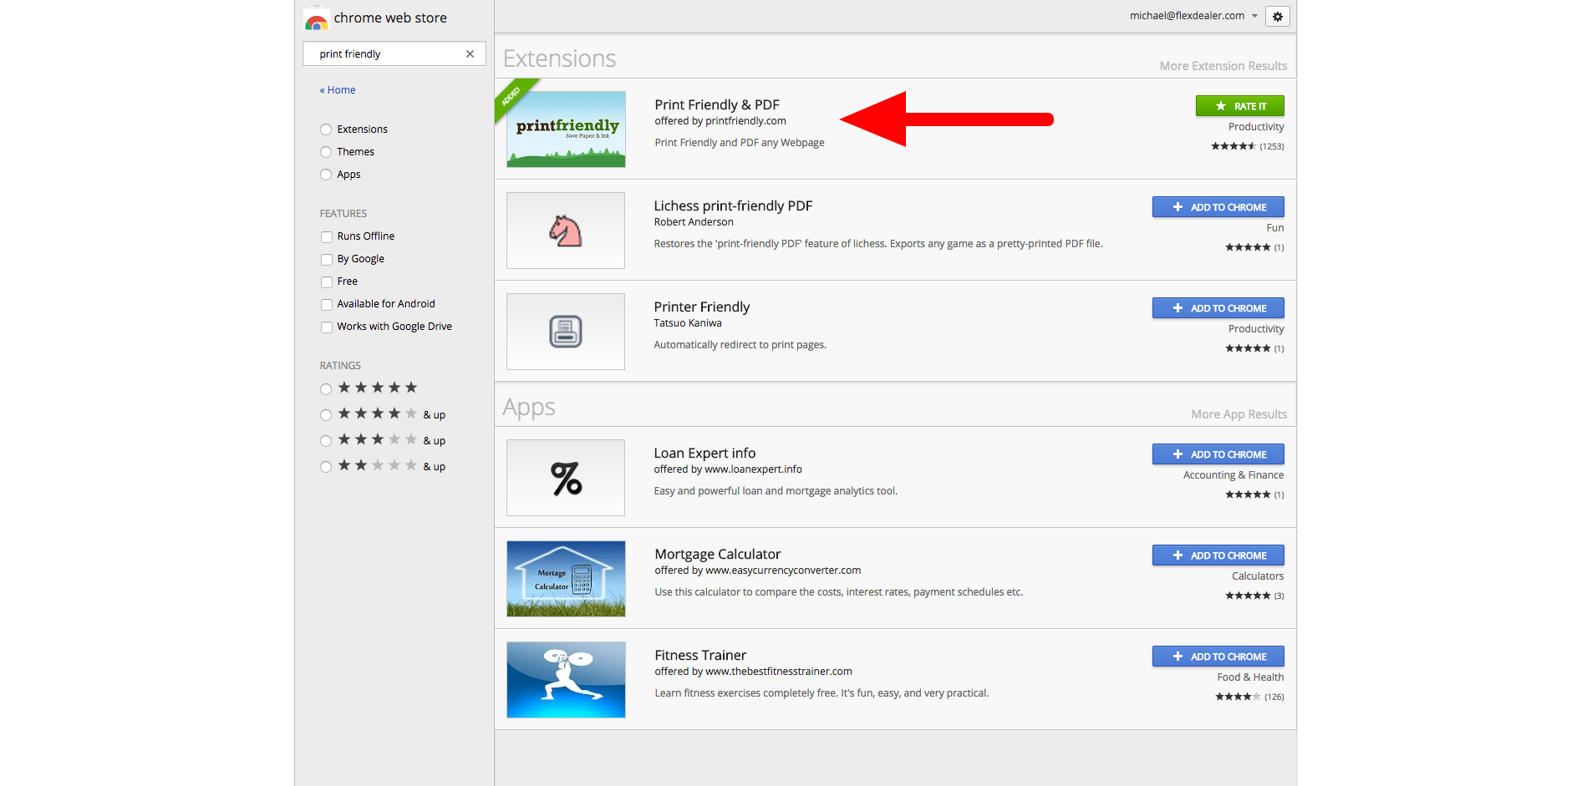This screenshot has width=1592, height=786.
Task: Select the Extensions radio filter
Action: 326,129
